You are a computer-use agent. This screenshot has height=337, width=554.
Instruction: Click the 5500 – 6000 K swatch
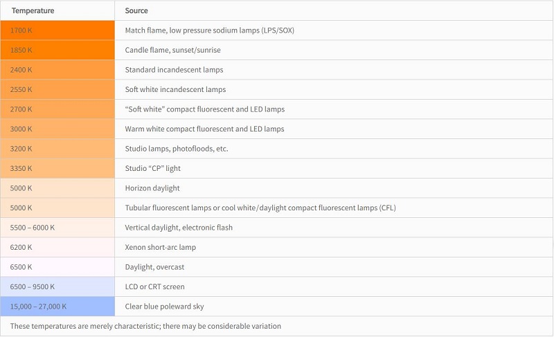[57, 228]
